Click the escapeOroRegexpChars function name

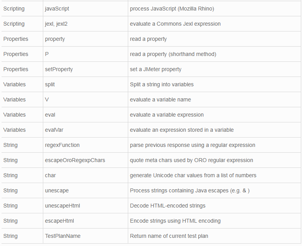click(75, 160)
